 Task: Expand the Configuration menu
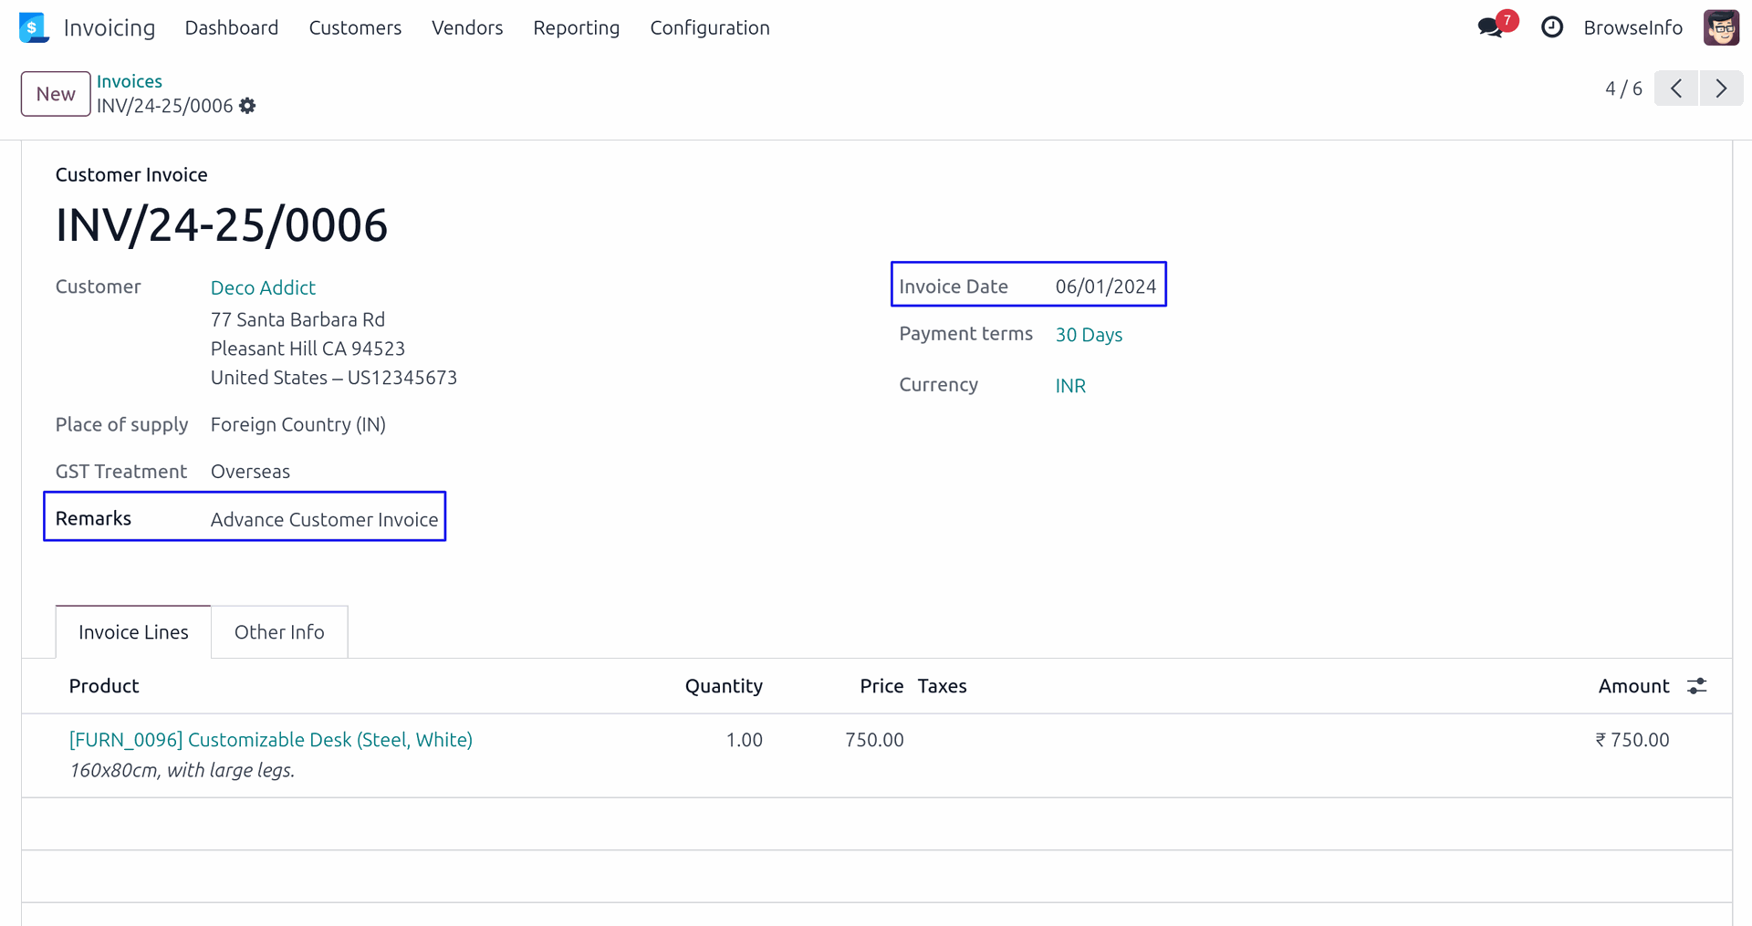(x=709, y=27)
